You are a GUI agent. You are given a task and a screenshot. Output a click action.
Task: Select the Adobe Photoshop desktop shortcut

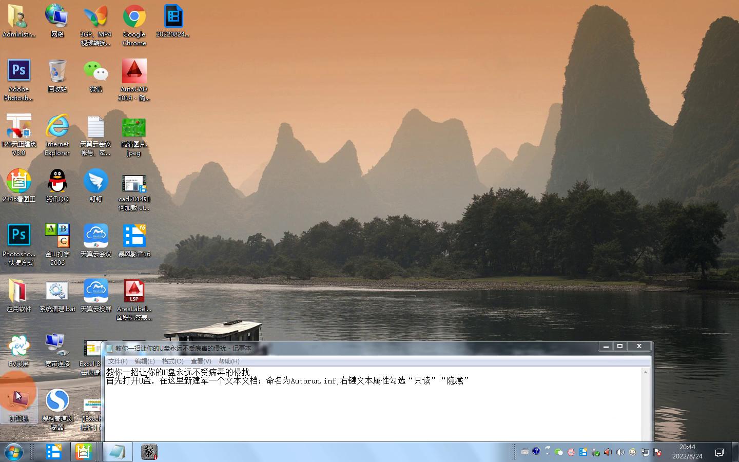click(18, 71)
